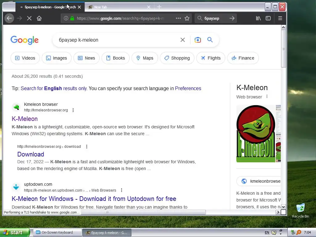The width and height of the screenshot is (316, 237).
Task: Filter results by Maps
Action: click(145, 58)
